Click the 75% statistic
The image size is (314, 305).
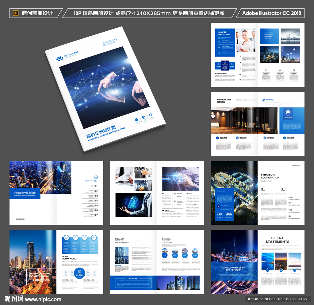coord(220,214)
